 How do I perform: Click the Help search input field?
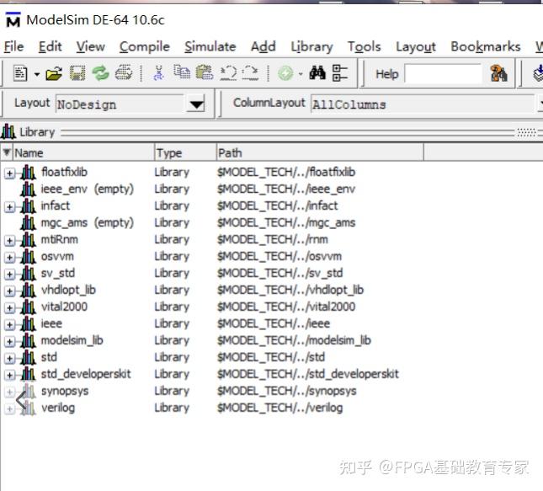[444, 74]
